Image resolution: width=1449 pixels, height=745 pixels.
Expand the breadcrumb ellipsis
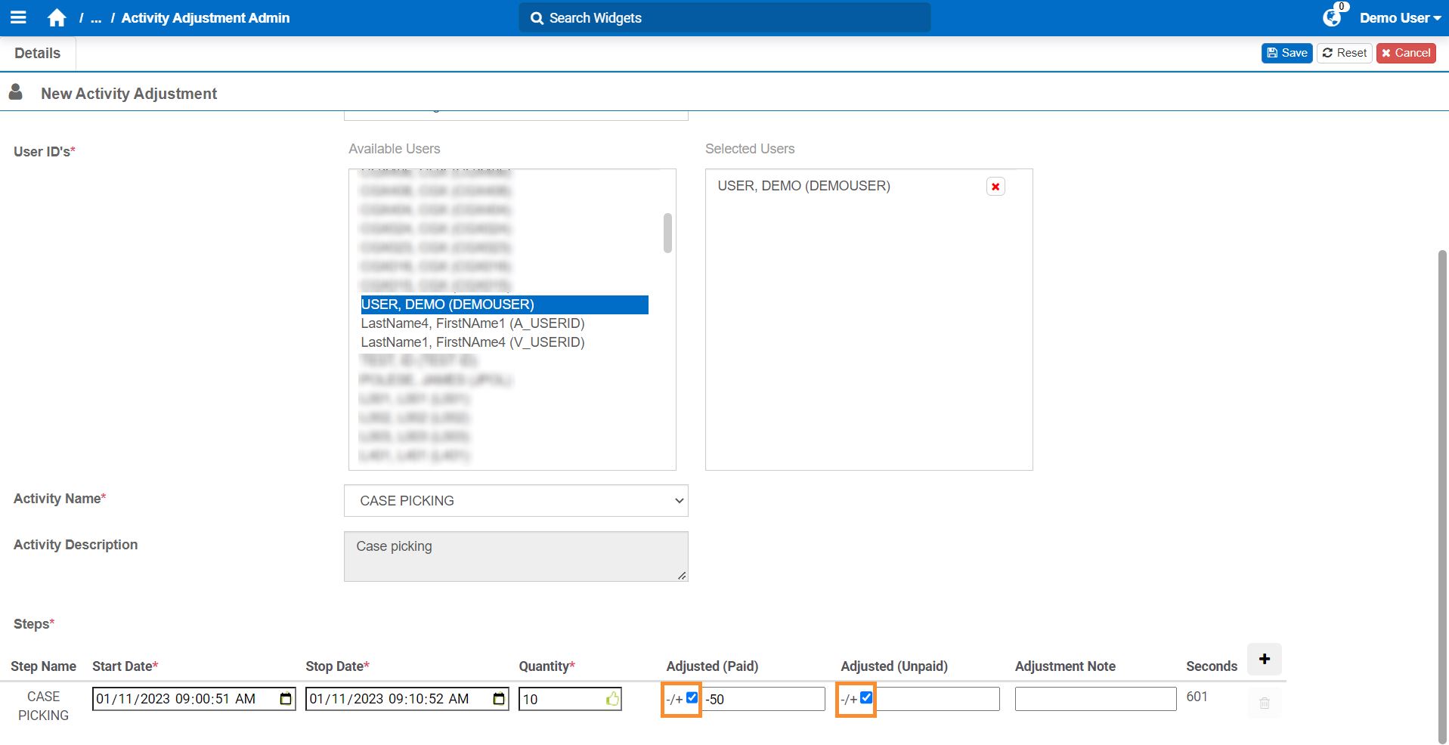(96, 18)
